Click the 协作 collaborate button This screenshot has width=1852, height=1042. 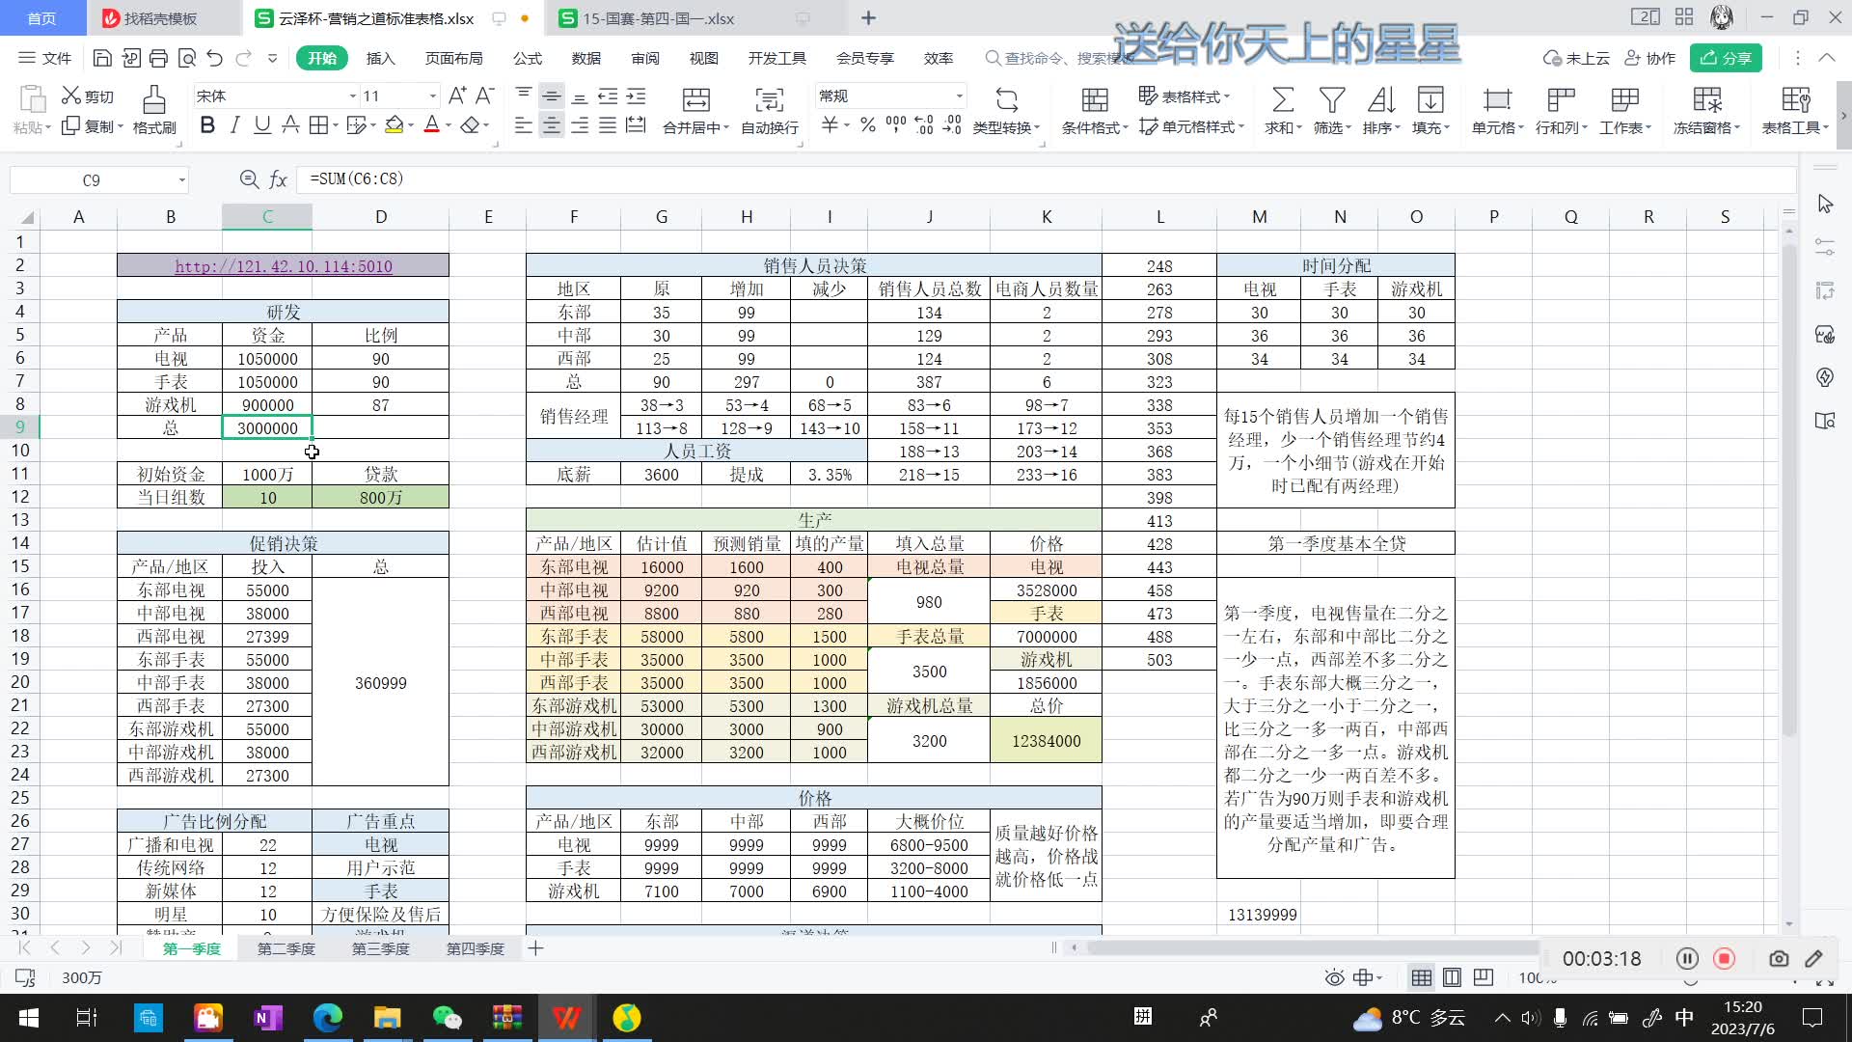tap(1650, 58)
